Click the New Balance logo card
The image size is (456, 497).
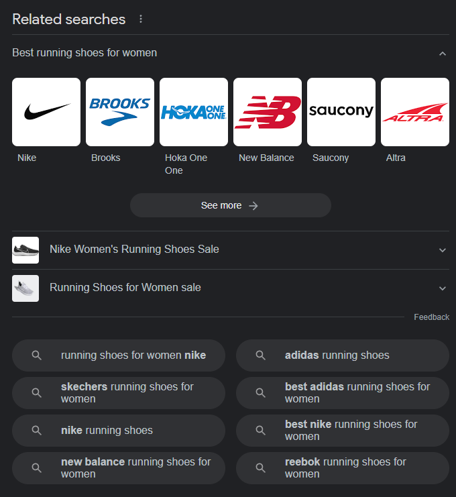(x=268, y=112)
